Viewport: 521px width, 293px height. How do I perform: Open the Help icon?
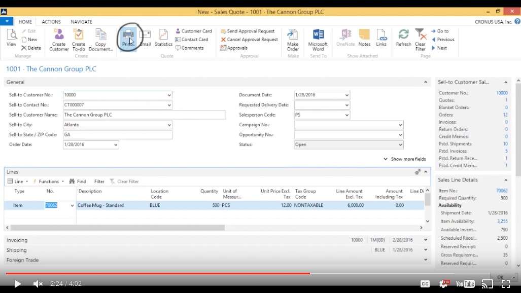coord(517,22)
